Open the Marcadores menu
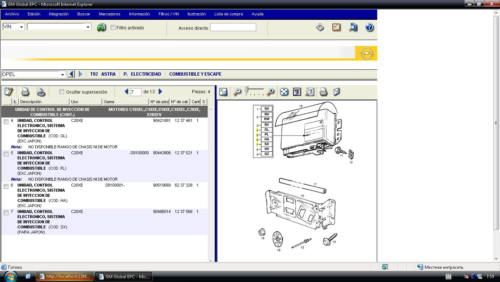This screenshot has height=282, width=500. pyautogui.click(x=110, y=14)
